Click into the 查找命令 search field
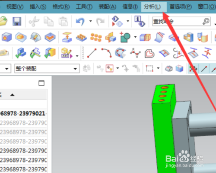Image resolution: width=216 pixels, height=173 pixels. tap(177, 22)
